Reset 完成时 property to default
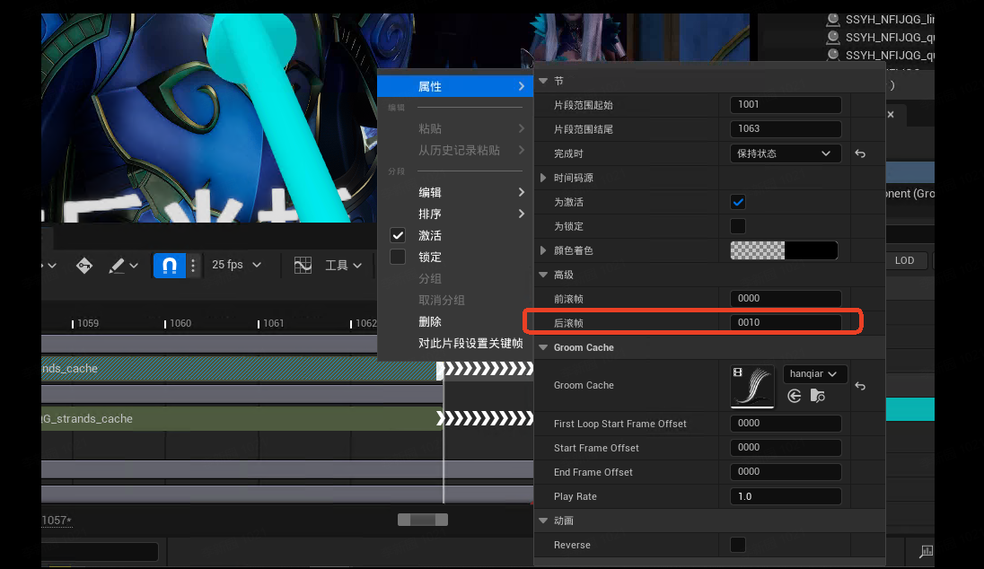Image resolution: width=984 pixels, height=569 pixels. tap(860, 153)
